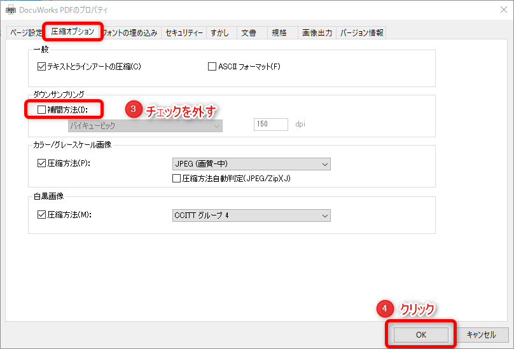514x349 pixels.
Task: Toggle monochrome 圧縮方法(M) checkbox
Action: point(42,215)
